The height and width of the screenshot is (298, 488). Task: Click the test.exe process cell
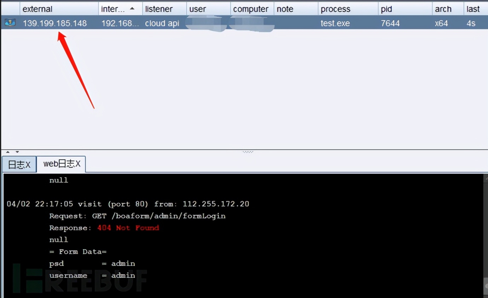click(x=335, y=23)
